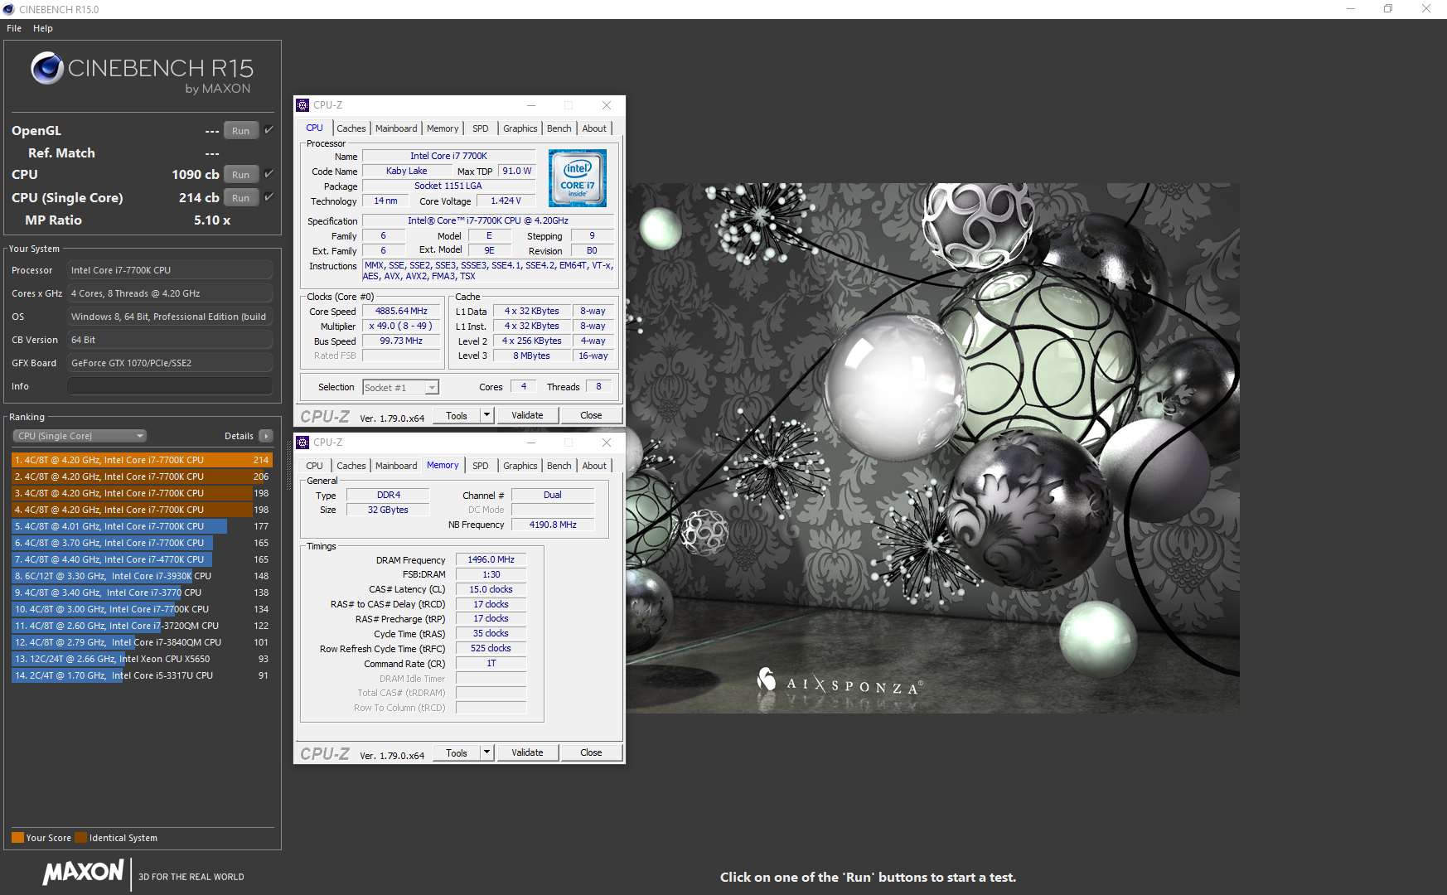This screenshot has width=1447, height=895.
Task: Open the CPU (Single Core) ranking dropdown
Action: pyautogui.click(x=80, y=436)
